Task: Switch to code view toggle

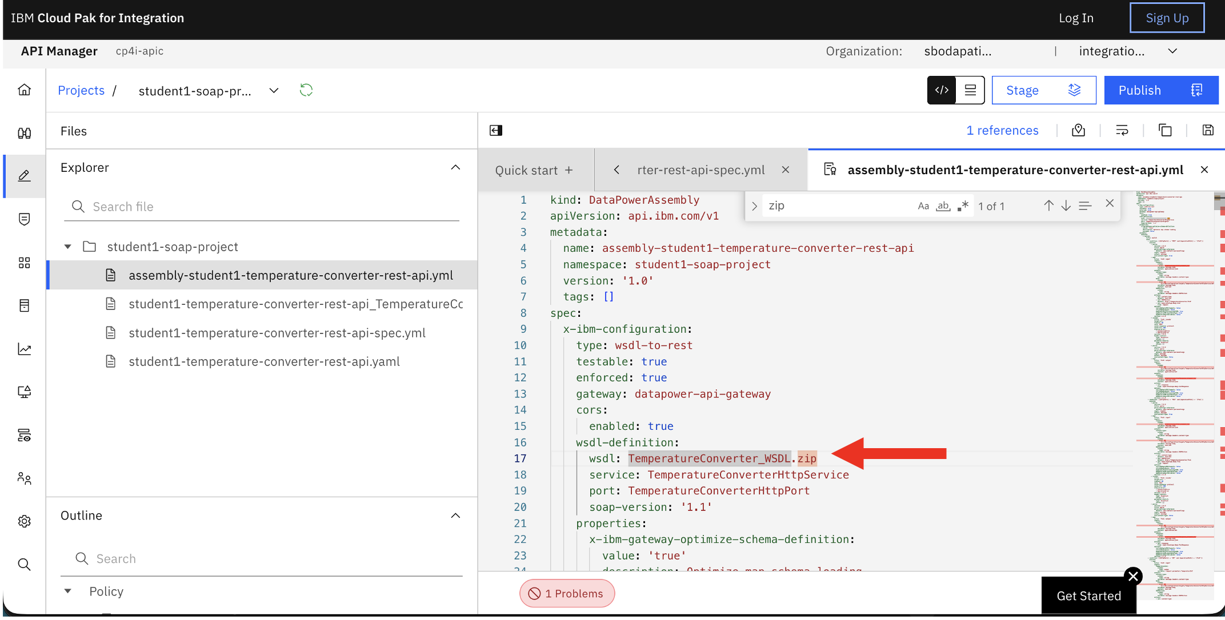Action: (942, 90)
